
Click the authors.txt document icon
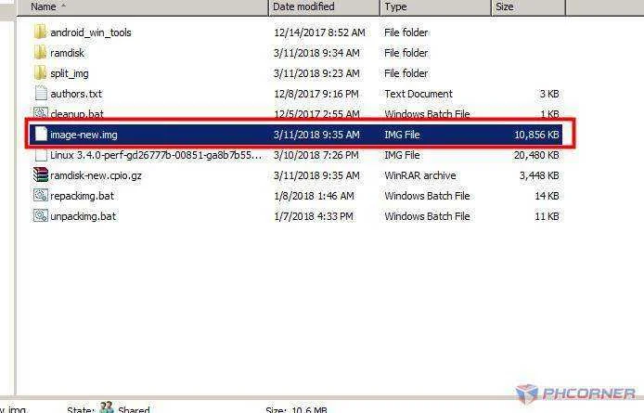41,94
